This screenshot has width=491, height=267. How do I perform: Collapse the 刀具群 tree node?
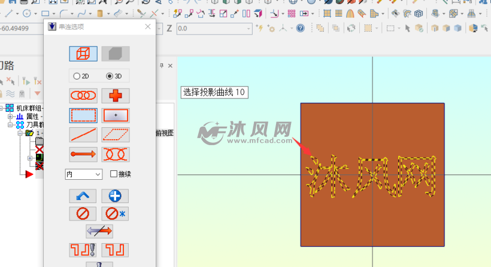point(10,125)
